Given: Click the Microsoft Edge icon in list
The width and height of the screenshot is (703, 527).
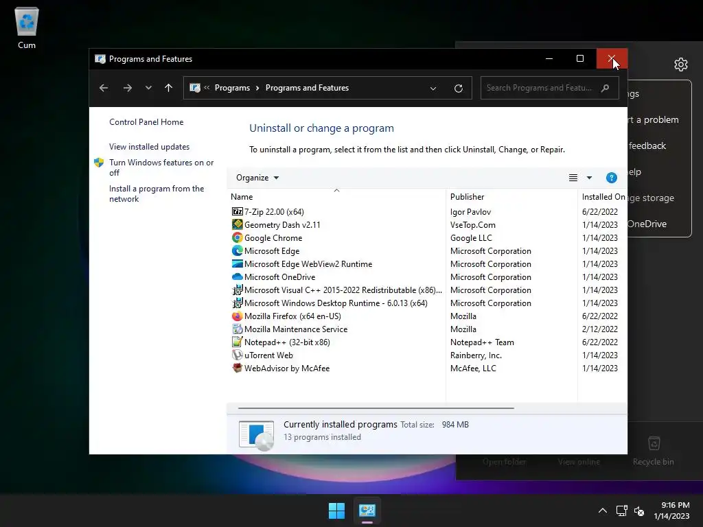Looking at the screenshot, I should pos(237,250).
